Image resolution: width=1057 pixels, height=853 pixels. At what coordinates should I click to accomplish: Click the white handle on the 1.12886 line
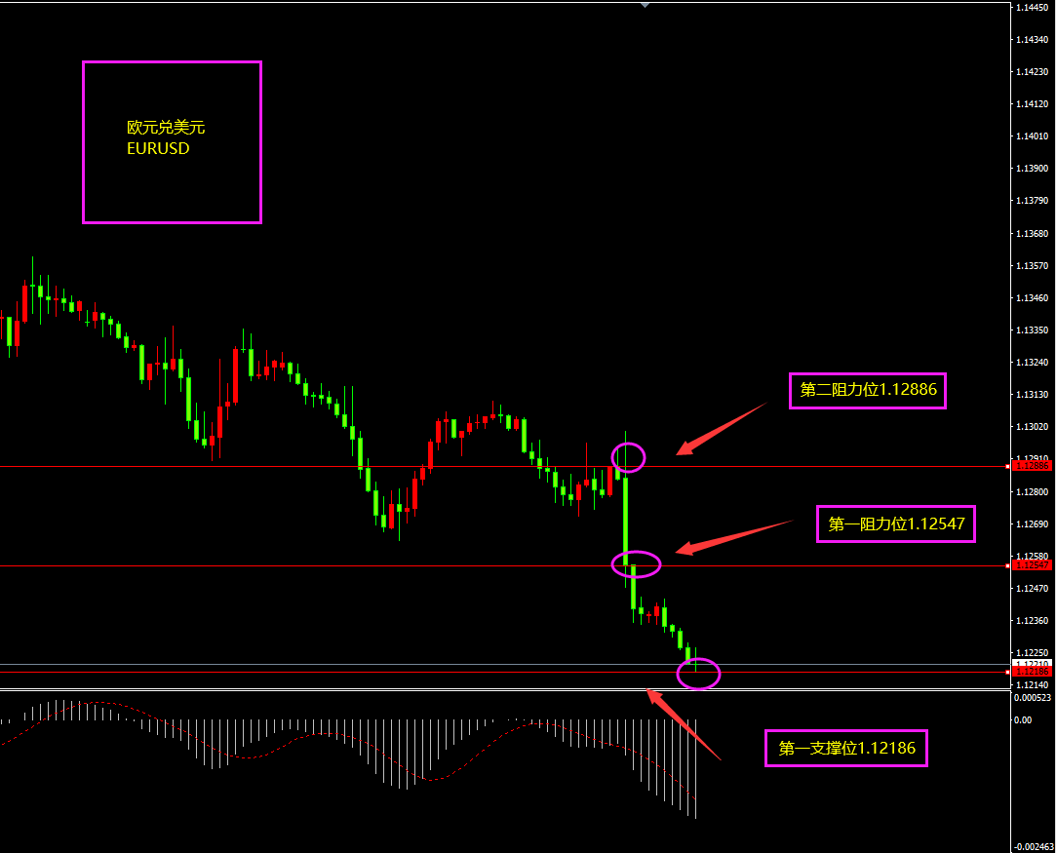(x=1007, y=467)
